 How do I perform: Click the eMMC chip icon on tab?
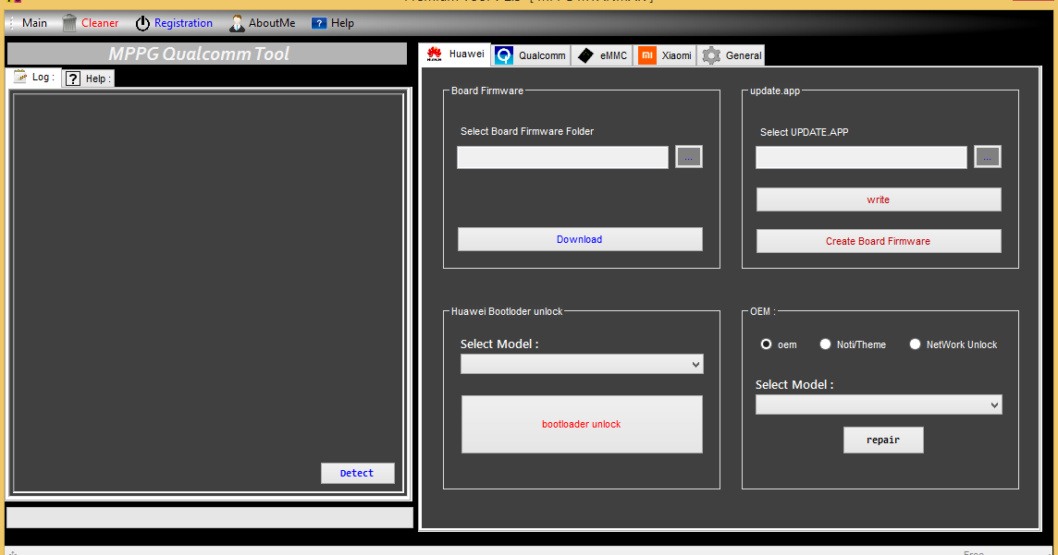click(x=585, y=55)
